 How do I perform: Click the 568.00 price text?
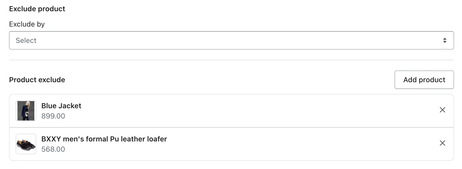click(x=53, y=149)
